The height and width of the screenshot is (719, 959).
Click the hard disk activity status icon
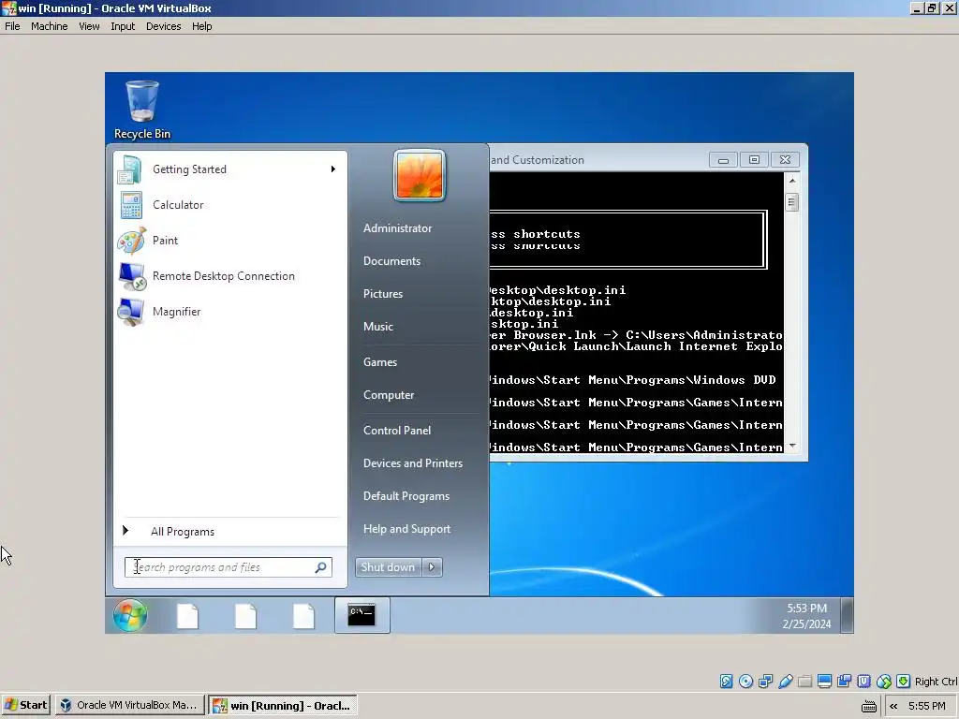[726, 682]
